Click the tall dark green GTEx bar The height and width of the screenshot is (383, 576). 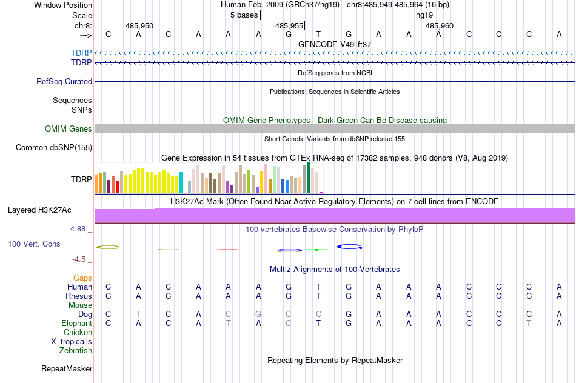pos(308,178)
